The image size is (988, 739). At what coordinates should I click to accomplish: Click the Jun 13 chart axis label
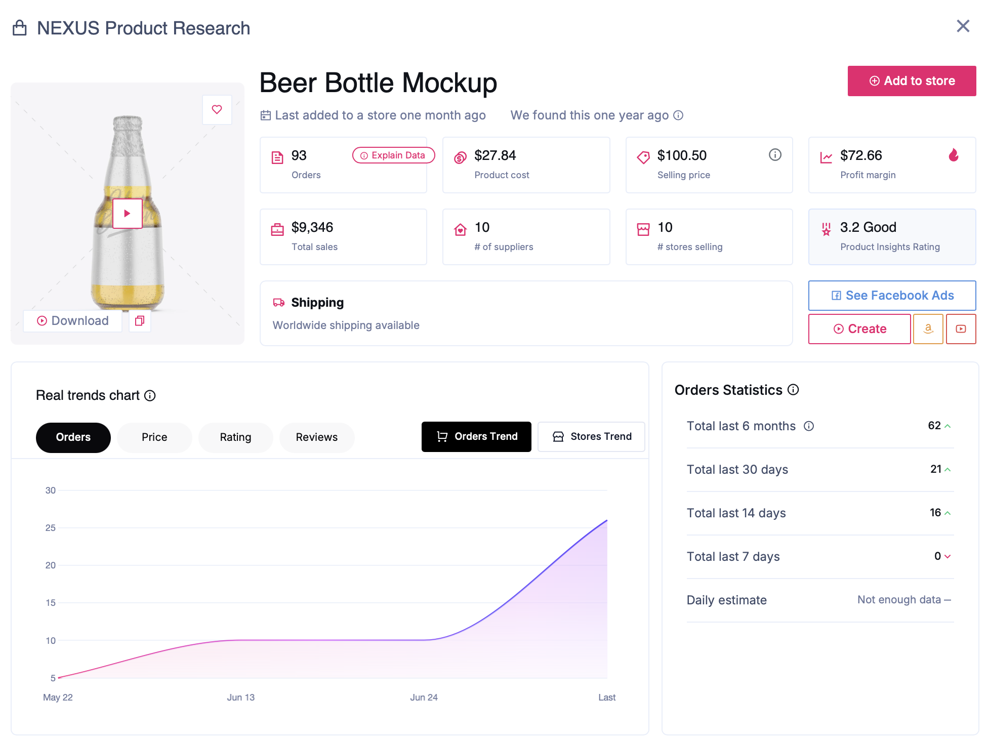[241, 697]
